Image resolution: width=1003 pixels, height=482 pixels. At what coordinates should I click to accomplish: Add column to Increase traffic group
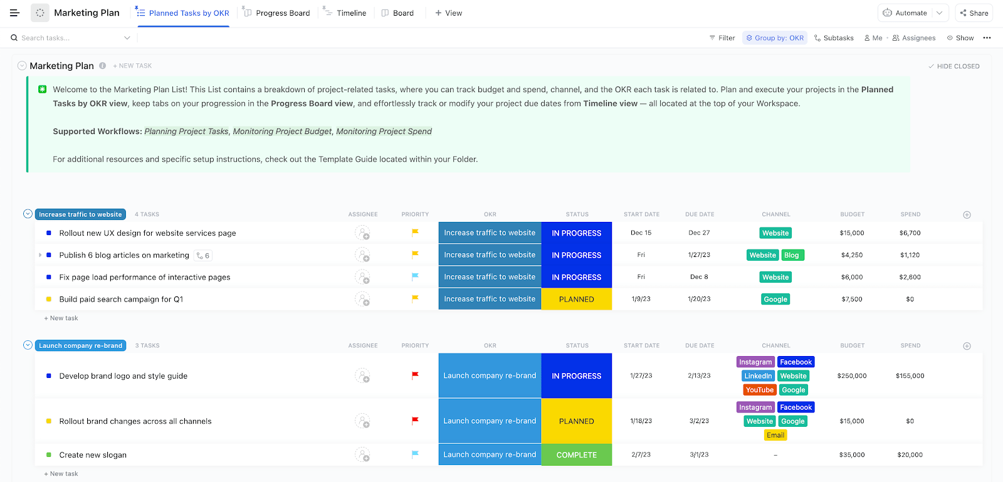pyautogui.click(x=967, y=214)
